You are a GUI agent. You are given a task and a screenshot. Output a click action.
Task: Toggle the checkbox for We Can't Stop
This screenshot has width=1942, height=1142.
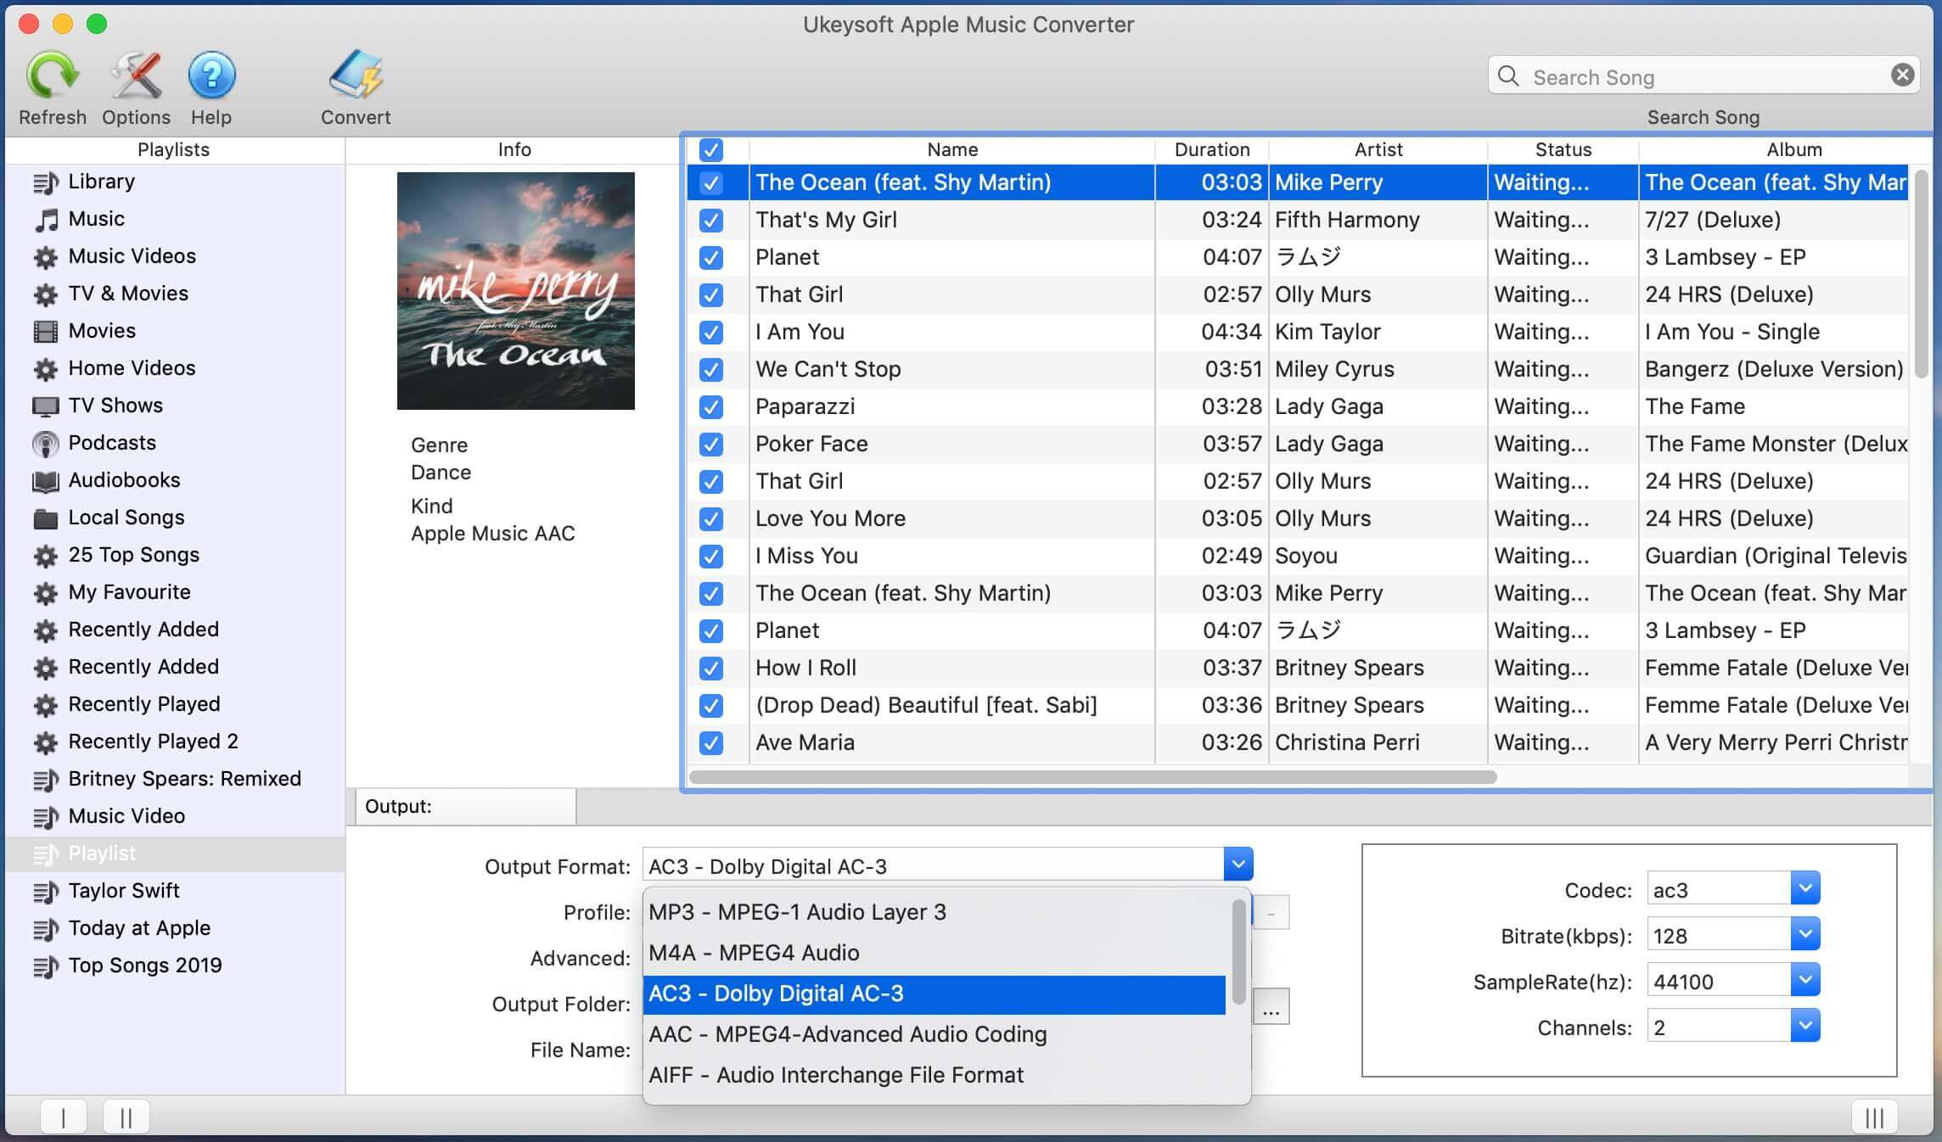(711, 368)
